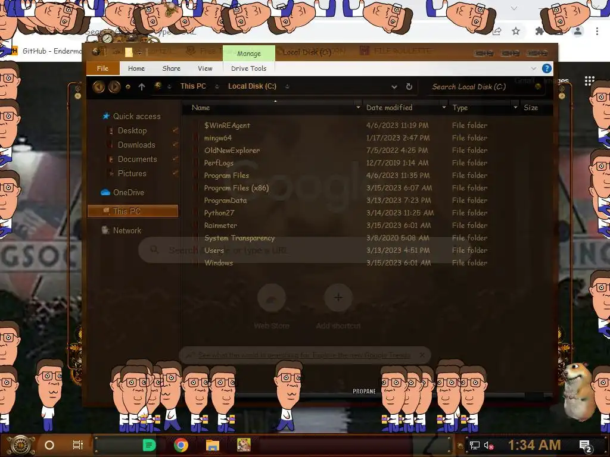Screen dimensions: 610x457
Task: Expand the ribbon with chevron
Action: pos(533,68)
